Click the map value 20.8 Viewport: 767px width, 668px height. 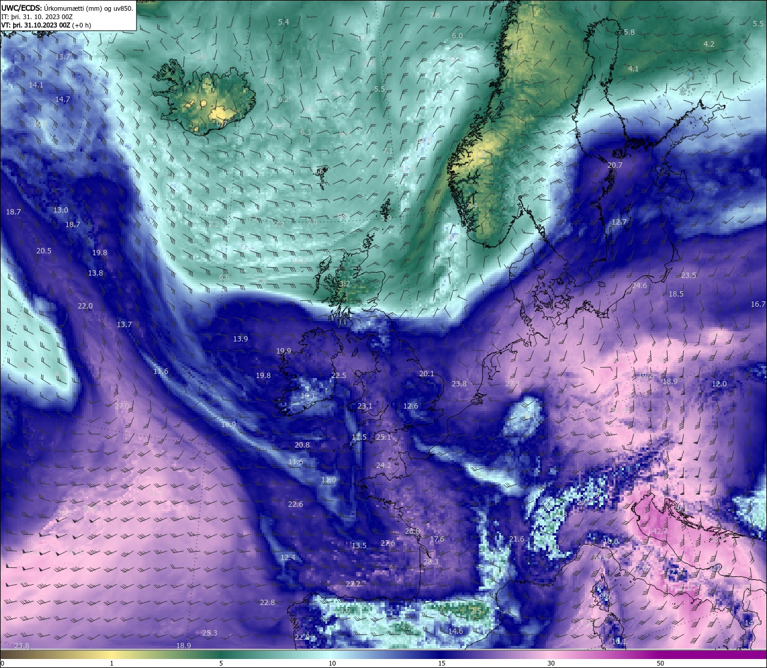tap(302, 445)
